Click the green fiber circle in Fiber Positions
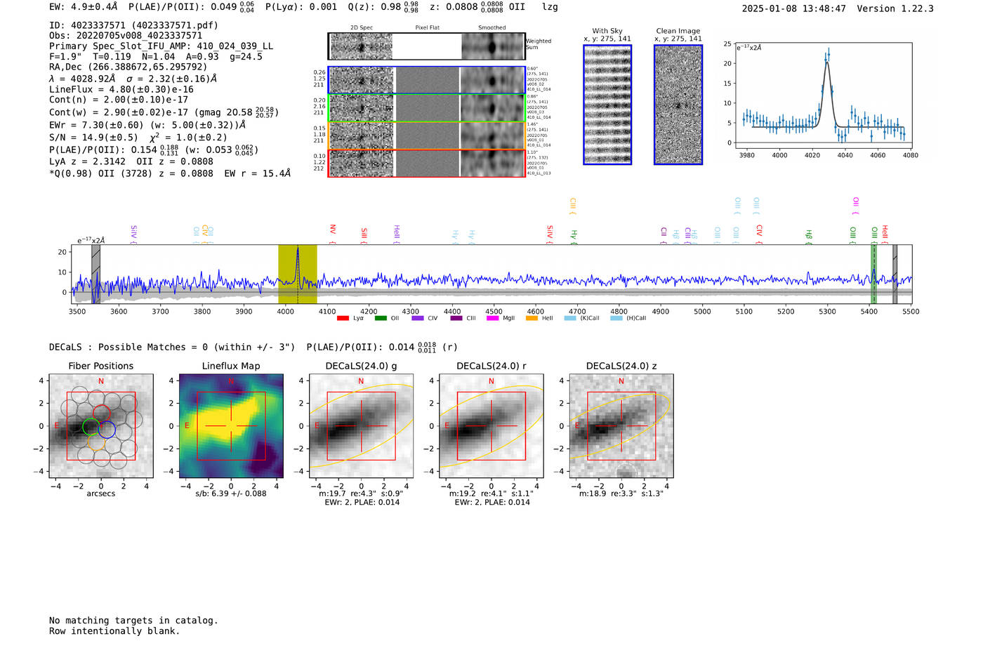The height and width of the screenshot is (669, 983). click(91, 426)
